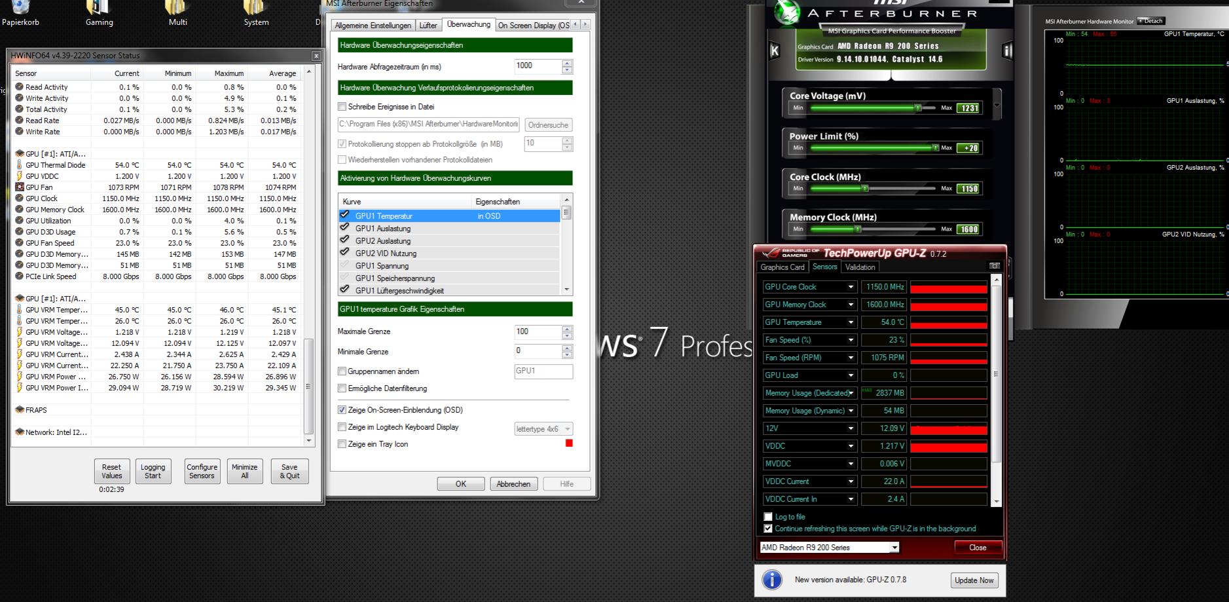This screenshot has width=1229, height=602.
Task: Open Fan Speed (RPM) sensor dropdown
Action: (x=851, y=358)
